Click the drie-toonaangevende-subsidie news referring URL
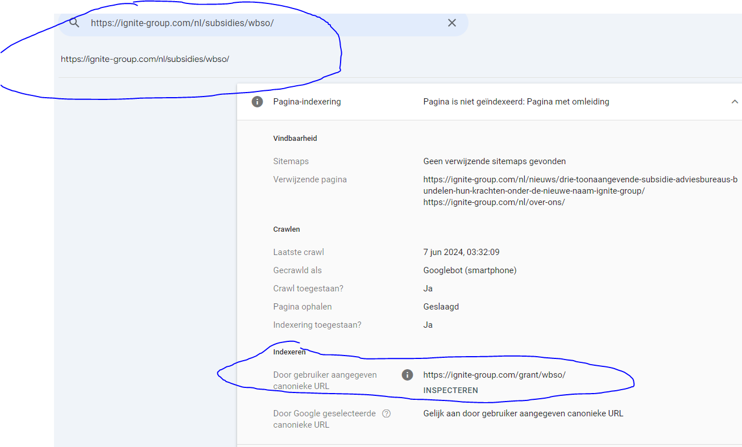Viewport: 742px width, 447px height. coord(581,185)
